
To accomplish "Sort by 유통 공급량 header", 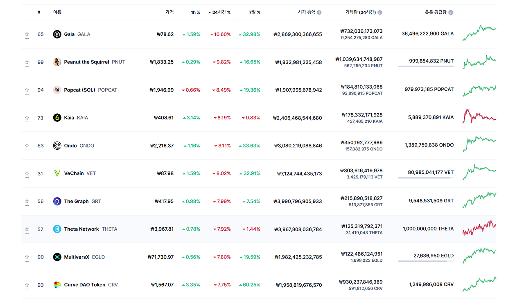I will click(436, 12).
